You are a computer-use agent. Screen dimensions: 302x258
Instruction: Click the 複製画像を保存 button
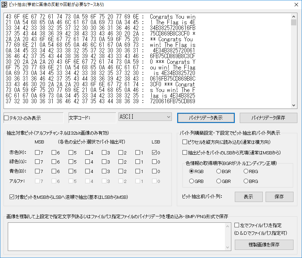coord(264,245)
